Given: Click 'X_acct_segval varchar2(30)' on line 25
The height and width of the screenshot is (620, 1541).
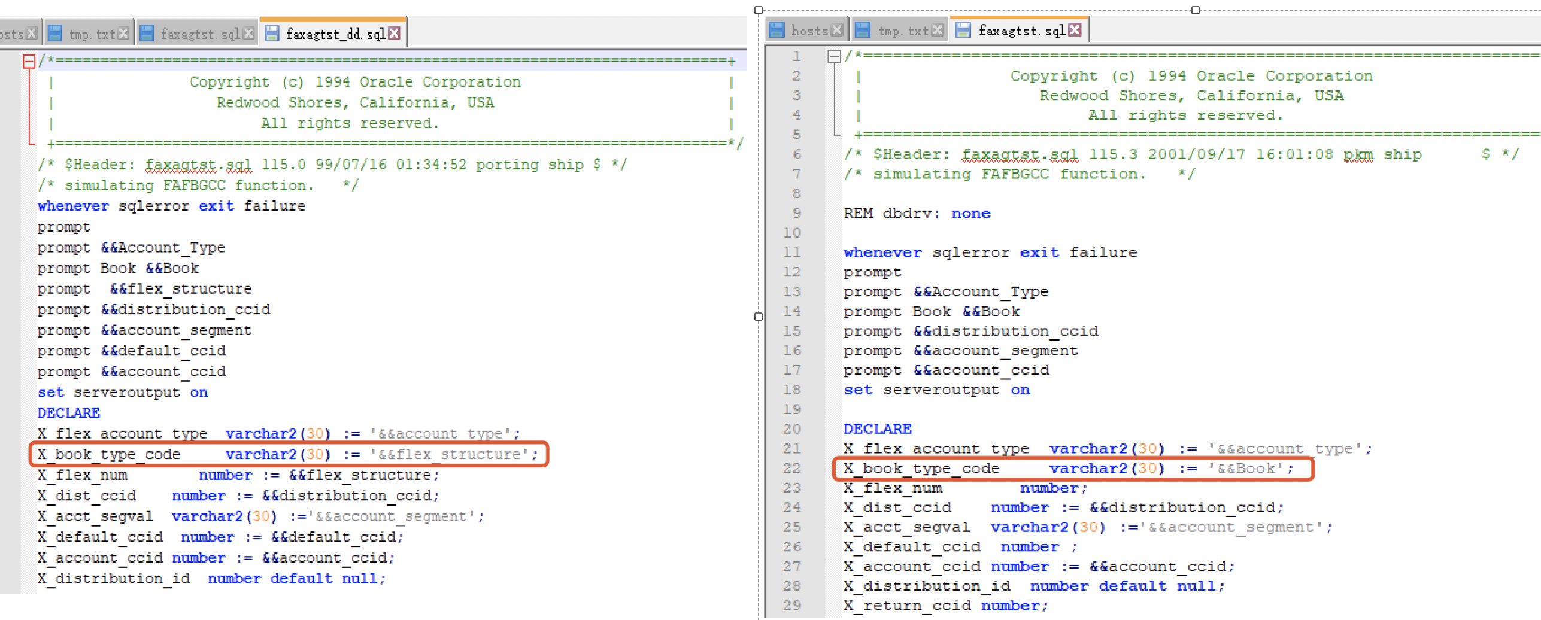Looking at the screenshot, I should [1088, 527].
